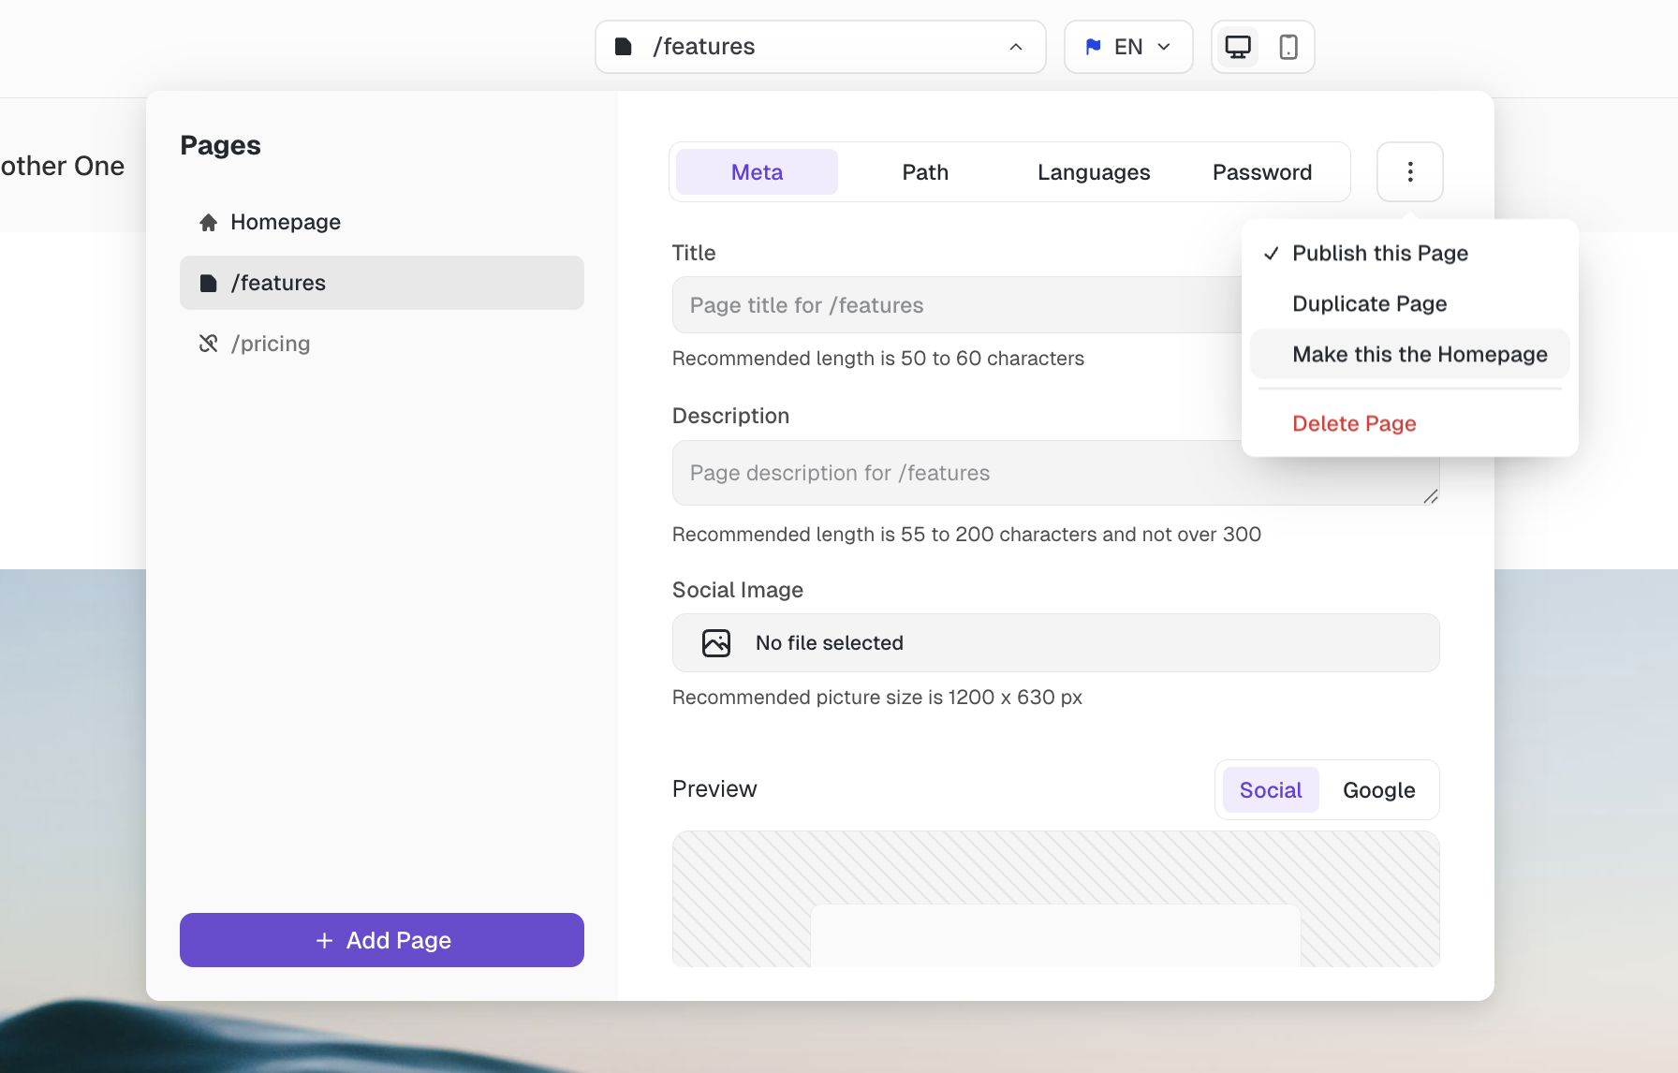
Task: Choose Make this the Homepage
Action: click(x=1419, y=355)
